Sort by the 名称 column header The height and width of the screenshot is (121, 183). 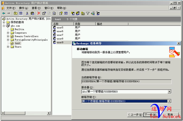[63, 24]
